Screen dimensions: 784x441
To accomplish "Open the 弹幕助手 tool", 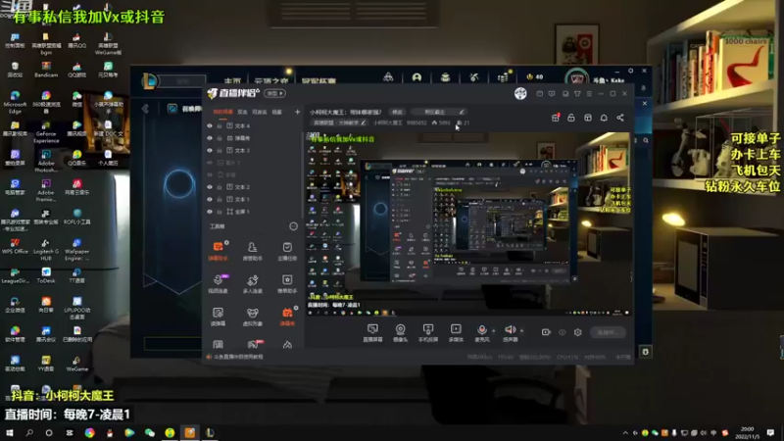I will pos(218,251).
